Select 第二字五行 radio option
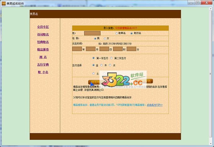Image resolution: width=214 pixels, height=147 pixels. 111,58
